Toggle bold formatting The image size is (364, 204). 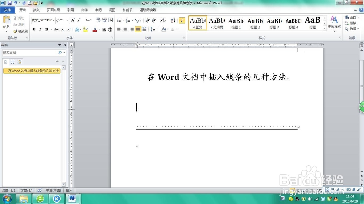[34, 29]
